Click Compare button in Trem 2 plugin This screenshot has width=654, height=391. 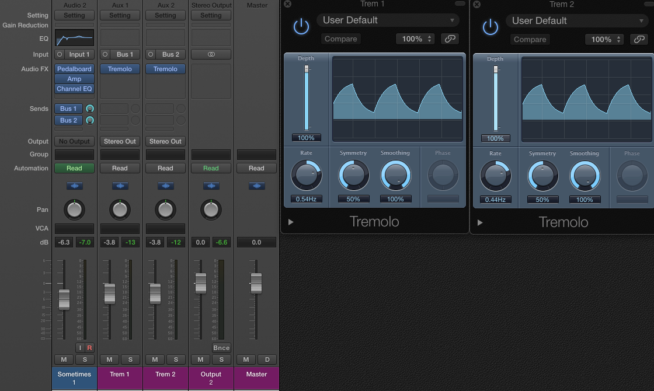[x=530, y=39]
